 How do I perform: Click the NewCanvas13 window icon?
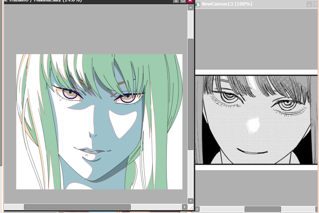pyautogui.click(x=197, y=4)
